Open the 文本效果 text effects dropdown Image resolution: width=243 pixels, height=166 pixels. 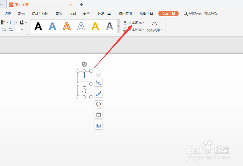[x=154, y=30]
